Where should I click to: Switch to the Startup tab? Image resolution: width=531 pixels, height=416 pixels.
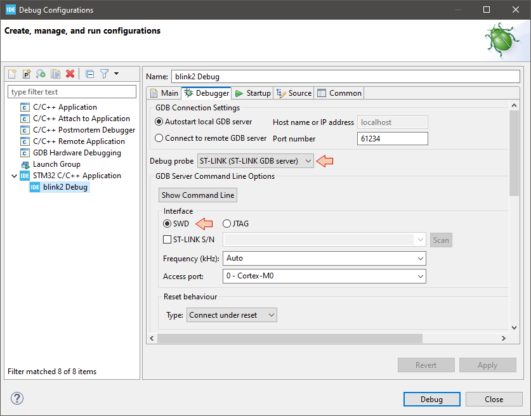(x=253, y=93)
